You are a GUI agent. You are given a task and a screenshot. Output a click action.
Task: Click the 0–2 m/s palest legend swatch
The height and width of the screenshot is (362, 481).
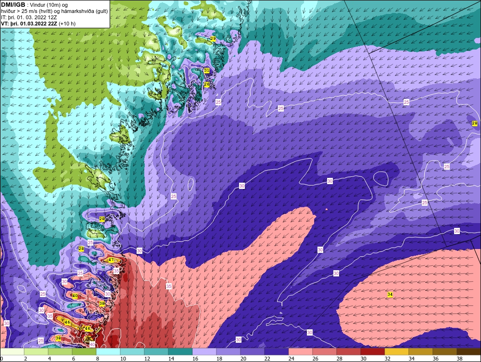point(13,351)
